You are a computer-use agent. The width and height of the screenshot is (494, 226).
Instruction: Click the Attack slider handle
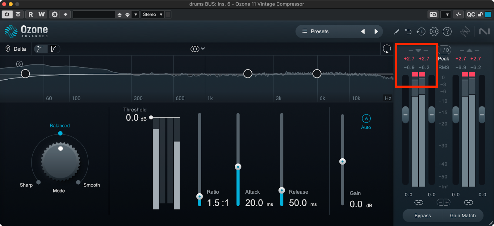pos(238,167)
